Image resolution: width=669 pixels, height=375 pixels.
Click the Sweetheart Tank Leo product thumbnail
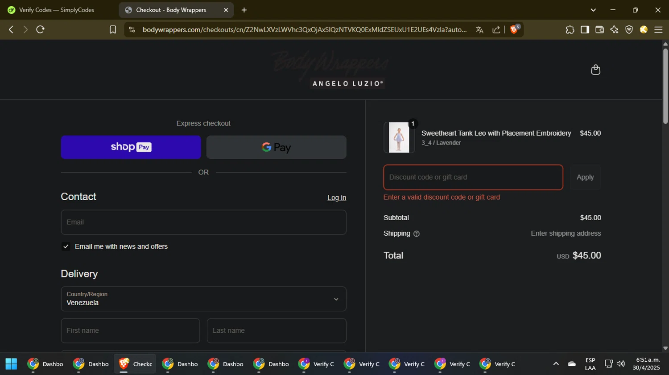tap(399, 137)
